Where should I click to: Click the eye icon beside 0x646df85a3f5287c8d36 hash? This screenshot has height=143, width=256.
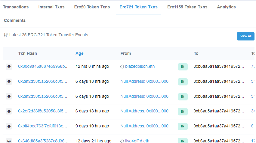[9, 141]
